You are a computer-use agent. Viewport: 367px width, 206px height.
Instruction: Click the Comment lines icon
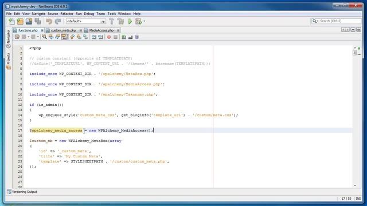[x=124, y=37]
